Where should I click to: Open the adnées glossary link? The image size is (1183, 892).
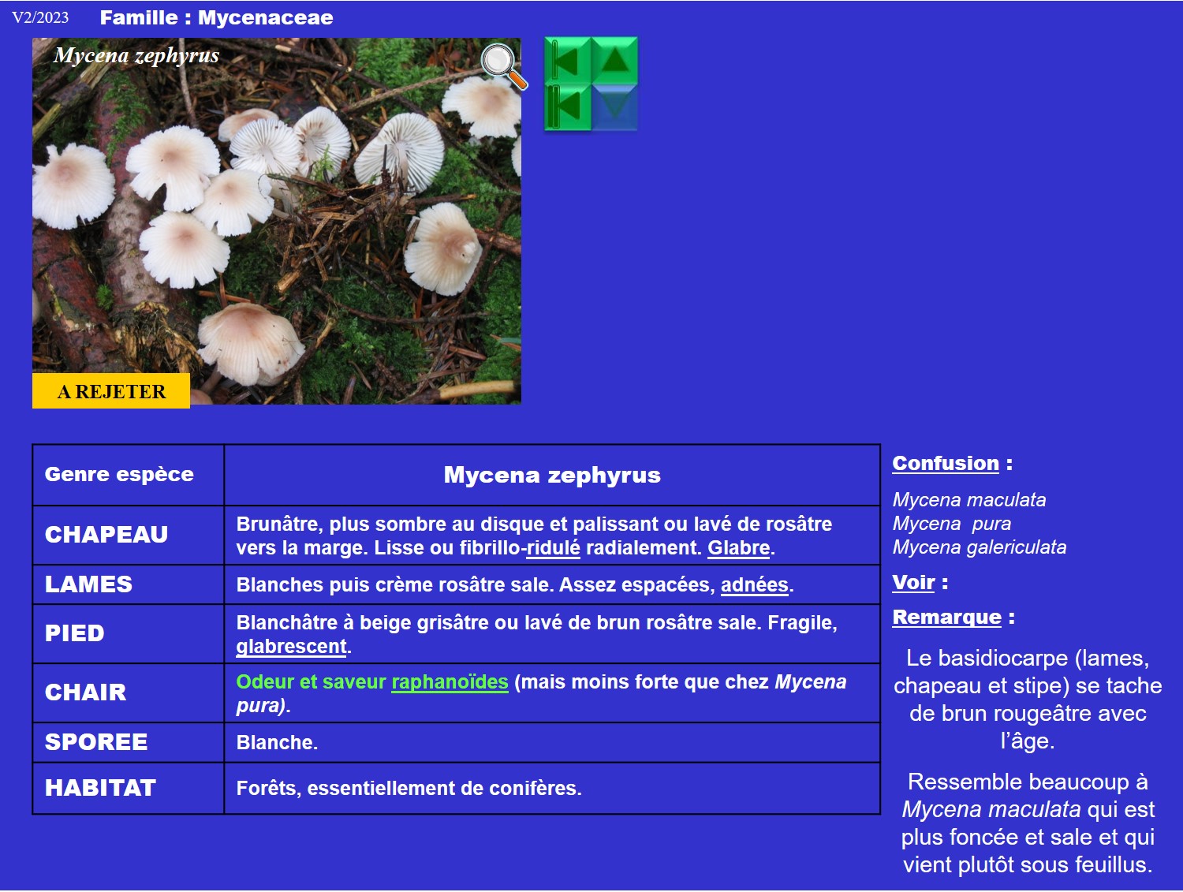tap(755, 584)
